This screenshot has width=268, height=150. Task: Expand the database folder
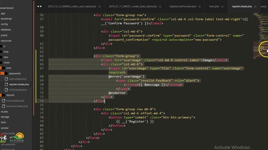[5, 30]
